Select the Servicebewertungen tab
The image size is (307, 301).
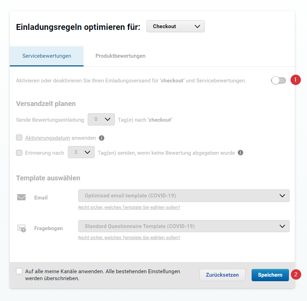47,56
